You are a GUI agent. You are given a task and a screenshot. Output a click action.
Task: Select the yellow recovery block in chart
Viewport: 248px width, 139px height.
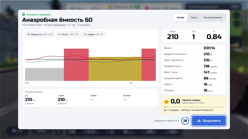pos(115,69)
